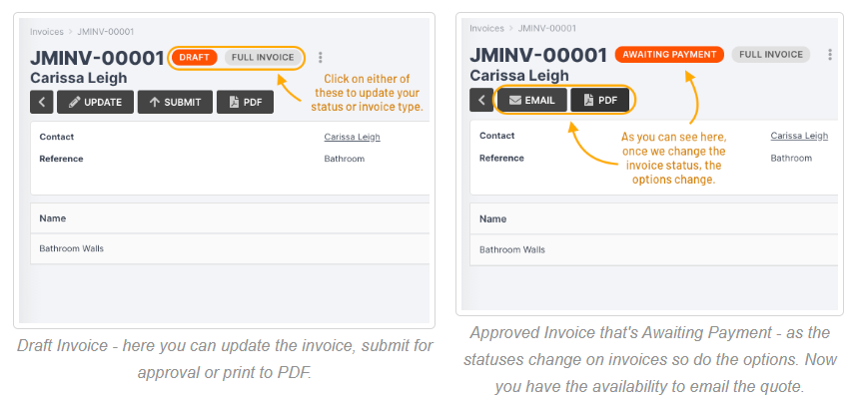
Task: Click the back arrow in the draft invoice
Action: [42, 102]
